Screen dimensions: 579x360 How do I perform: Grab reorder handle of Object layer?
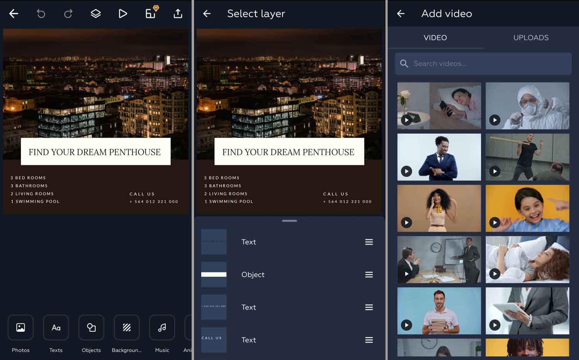pos(369,275)
